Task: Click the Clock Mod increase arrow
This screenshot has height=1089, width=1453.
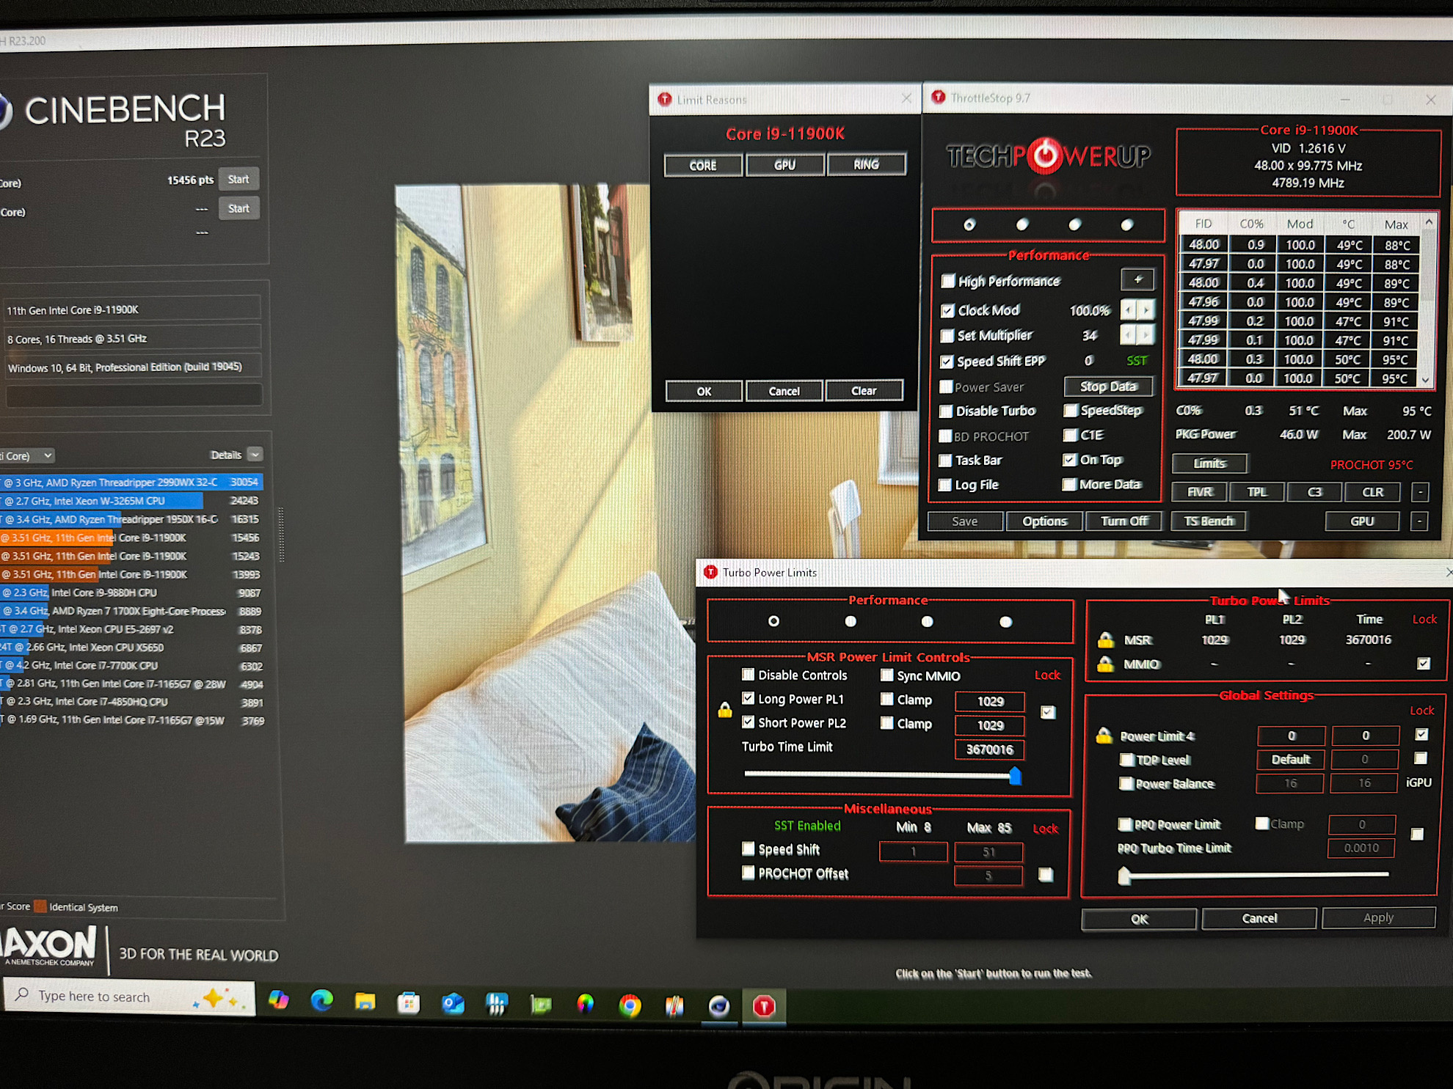Action: pyautogui.click(x=1146, y=310)
